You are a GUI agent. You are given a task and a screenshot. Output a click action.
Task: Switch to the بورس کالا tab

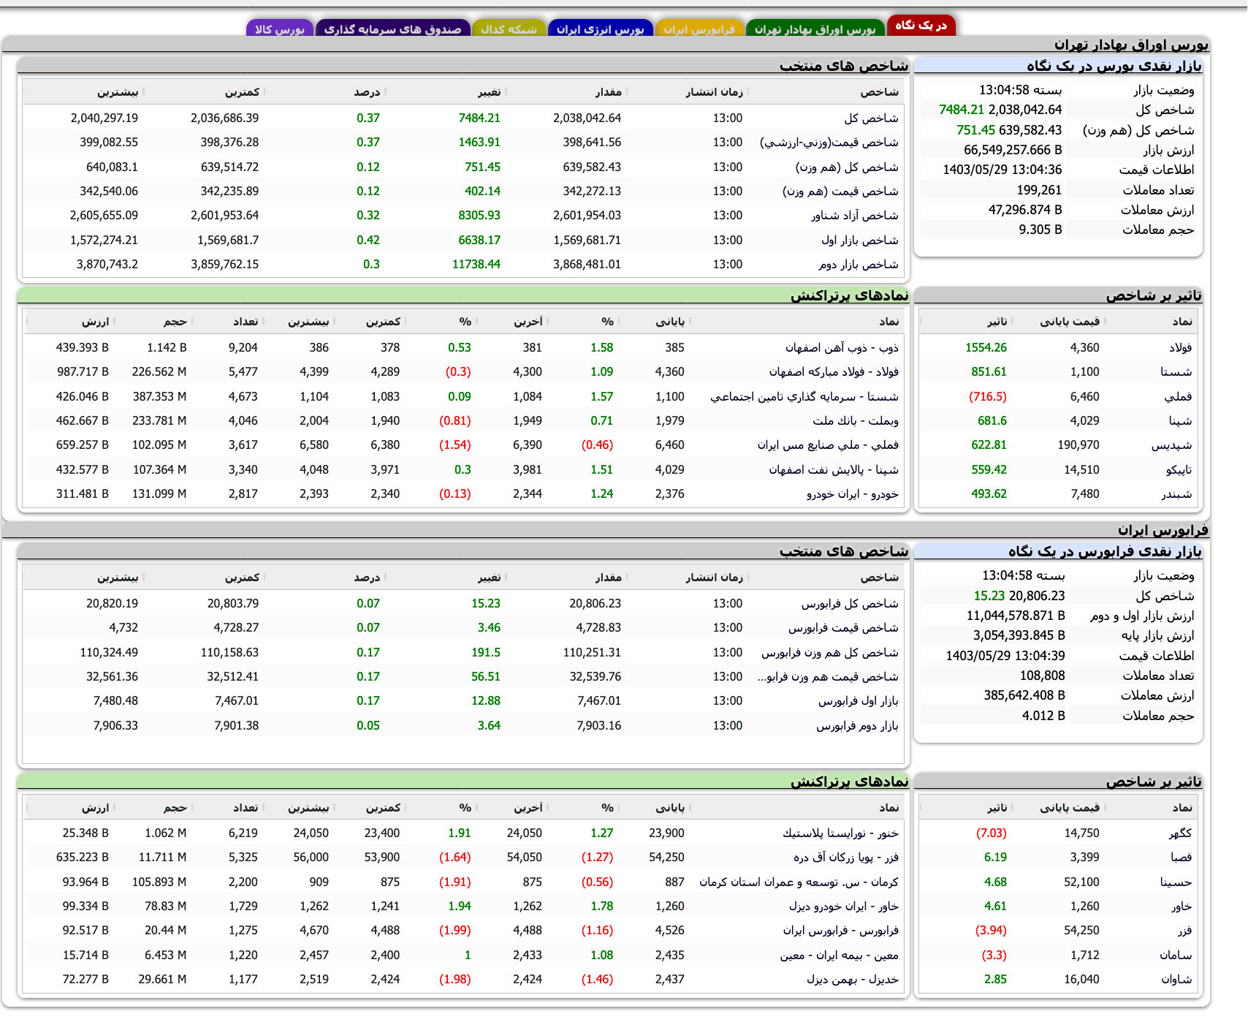click(x=280, y=28)
